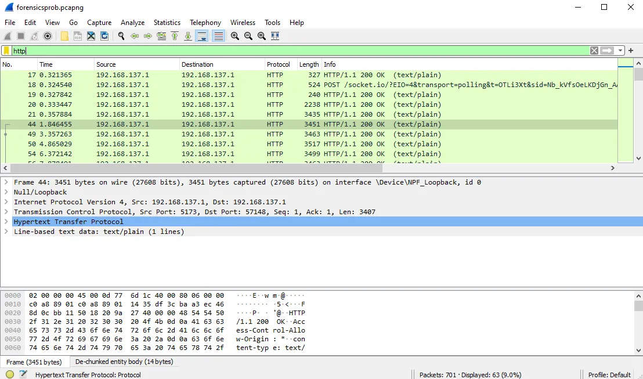Image resolution: width=643 pixels, height=379 pixels.
Task: Open capture options gear icon
Action: (48, 36)
